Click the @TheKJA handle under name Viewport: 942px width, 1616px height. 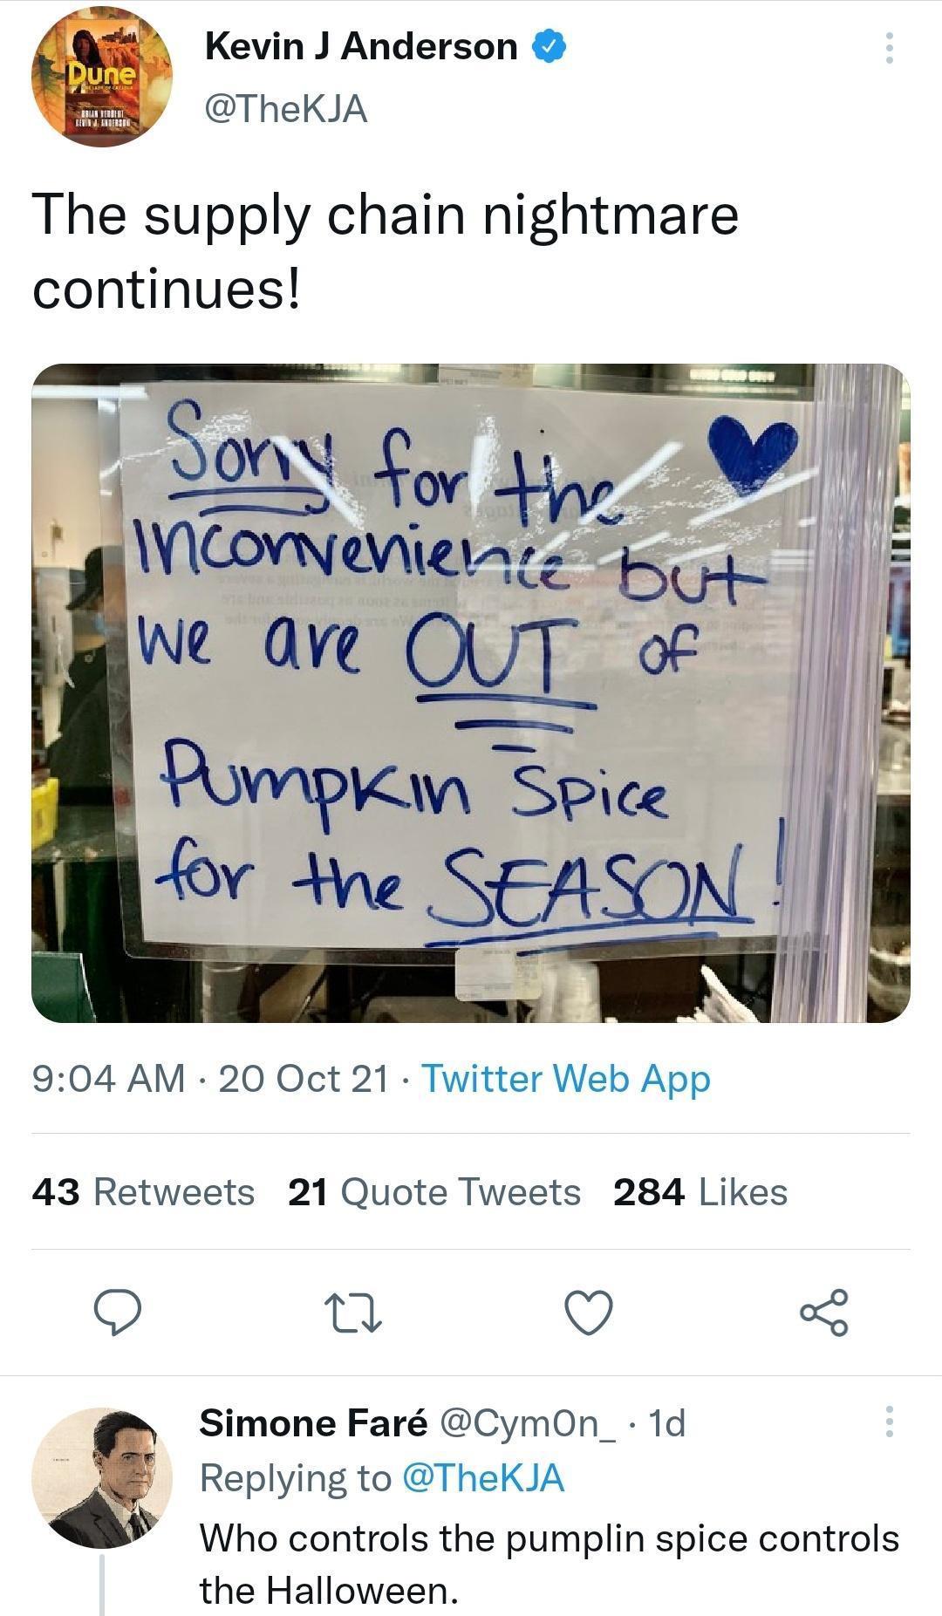(286, 110)
